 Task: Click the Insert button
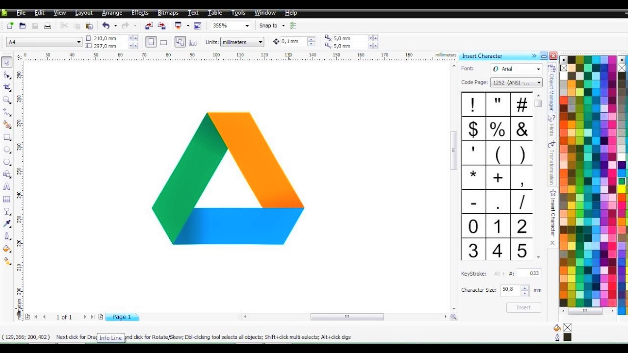click(523, 307)
